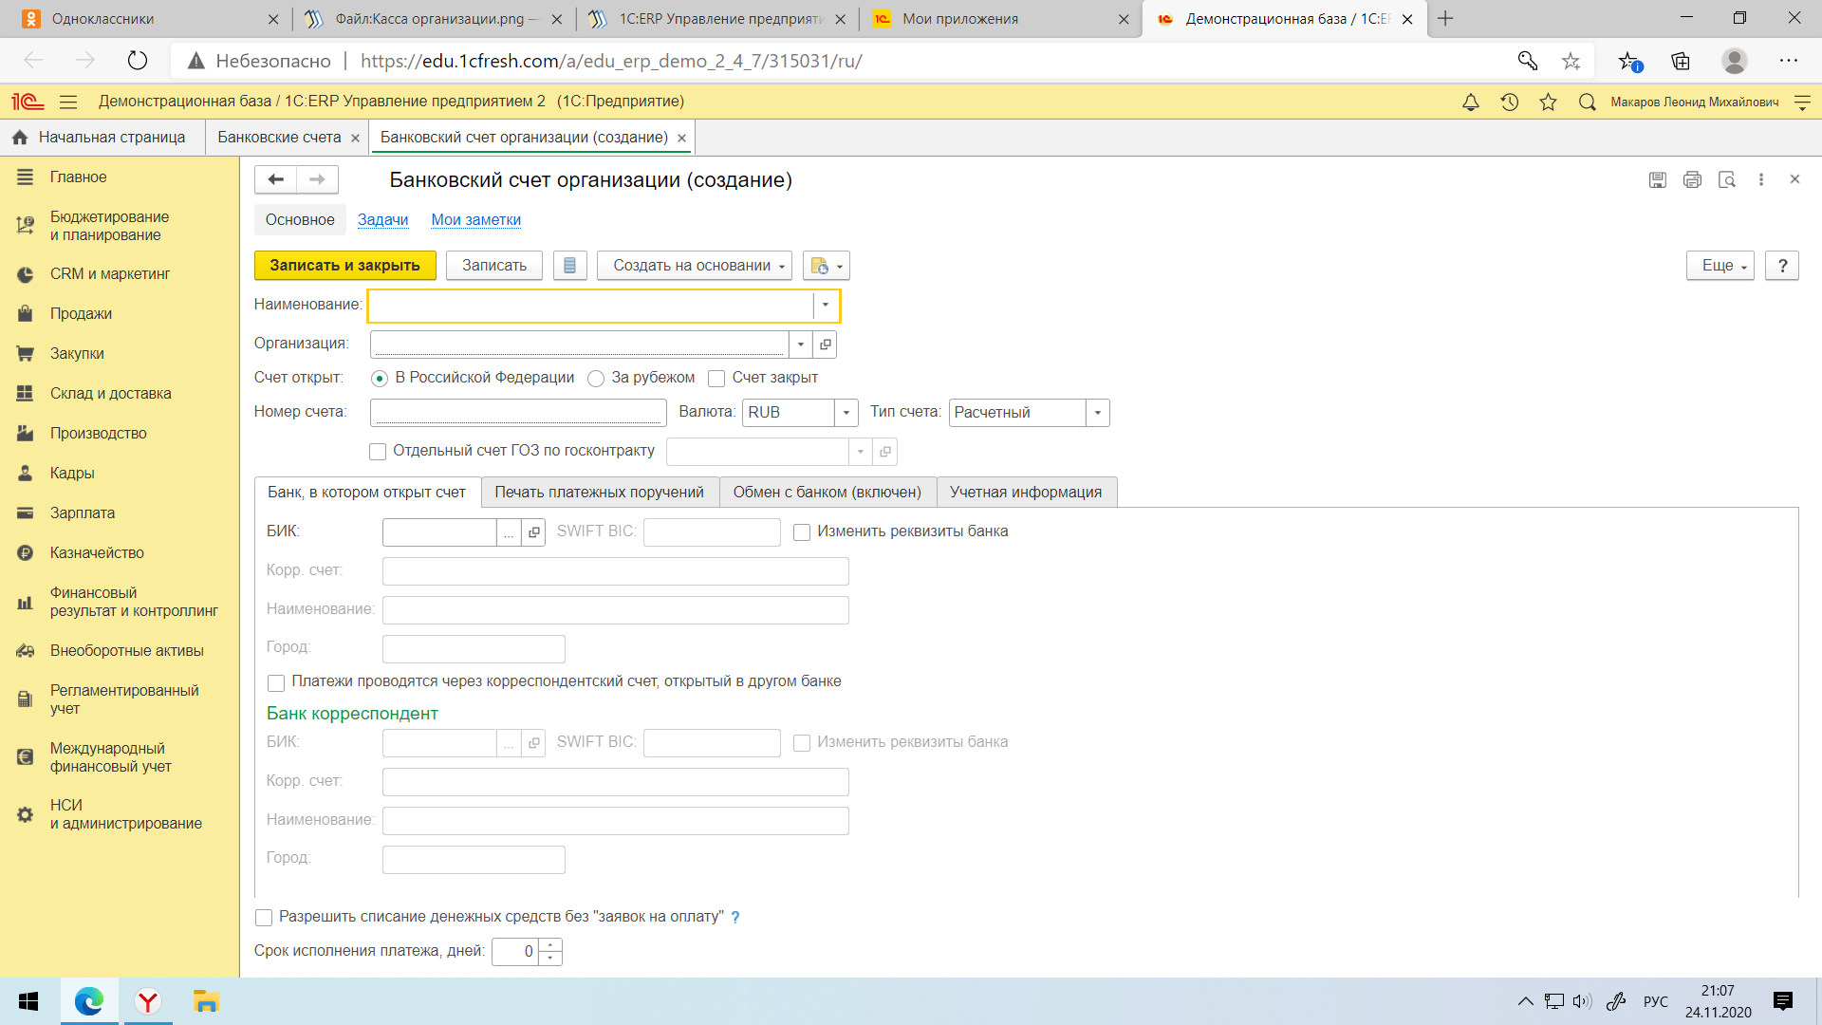
Task: Open notifications bell icon
Action: point(1470,102)
